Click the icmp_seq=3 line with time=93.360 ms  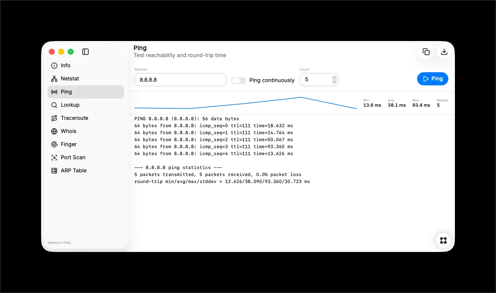click(214, 146)
